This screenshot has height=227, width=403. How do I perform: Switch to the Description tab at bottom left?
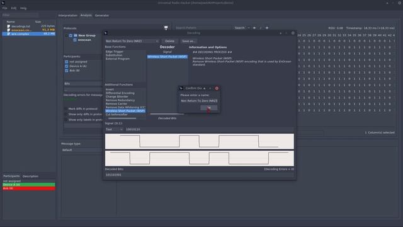coord(30,177)
